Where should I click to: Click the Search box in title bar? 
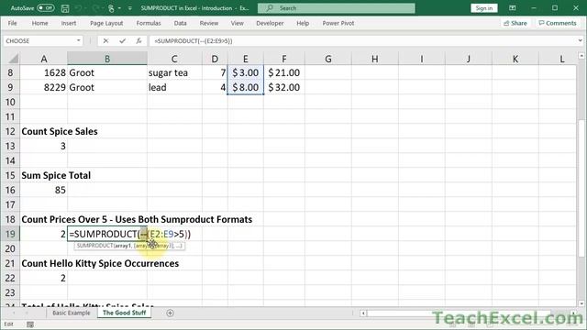[337, 8]
